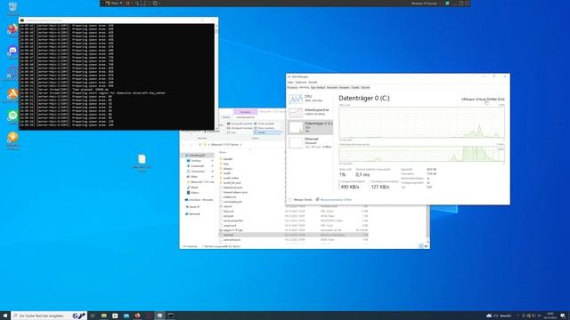The image size is (570, 320).
Task: Select eula.txt file in Explorer
Action: coord(228,206)
